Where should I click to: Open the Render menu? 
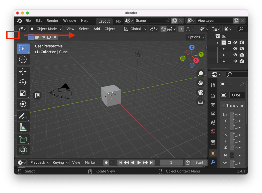(x=52, y=21)
